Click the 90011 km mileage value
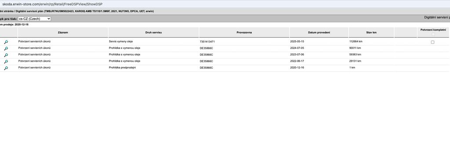450x168 pixels. tap(355, 48)
